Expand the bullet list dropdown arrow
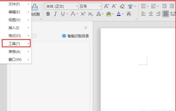Screen dimensions: 176x111 coord(148,6)
